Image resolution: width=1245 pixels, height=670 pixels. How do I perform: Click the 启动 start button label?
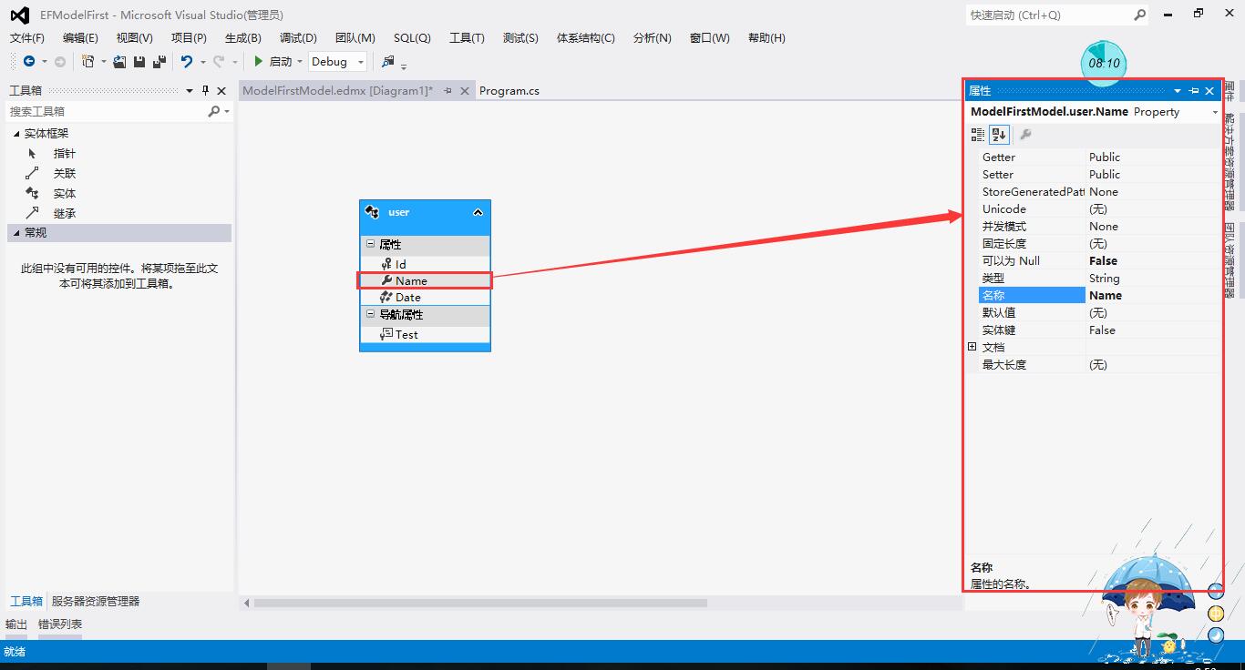281,62
